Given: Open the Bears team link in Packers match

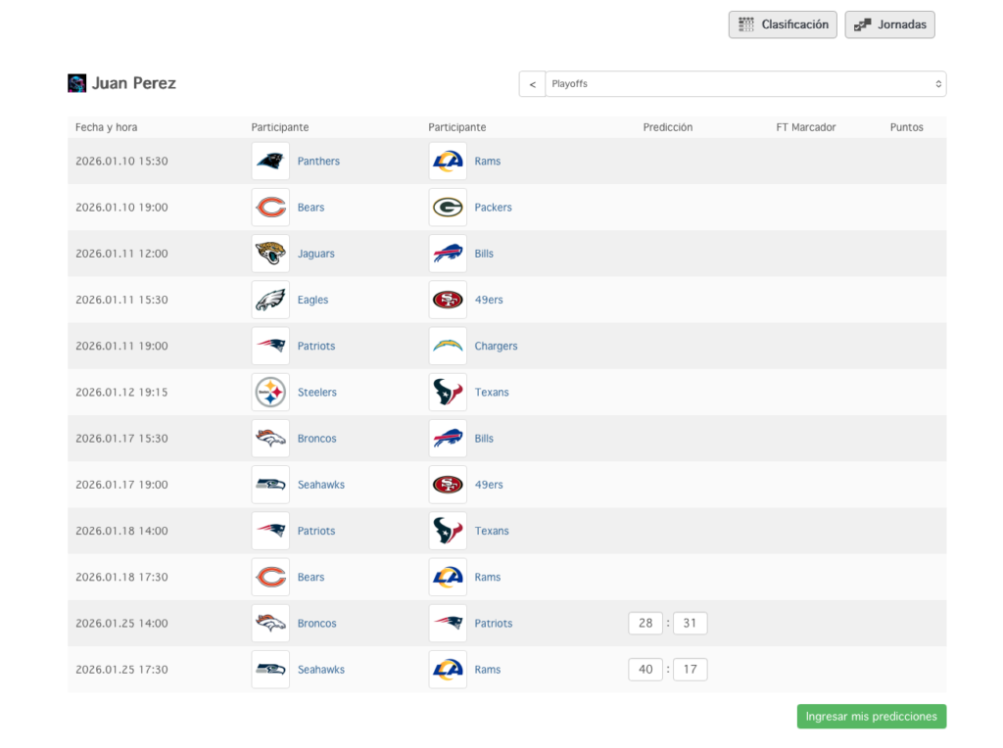Looking at the screenshot, I should [310, 208].
